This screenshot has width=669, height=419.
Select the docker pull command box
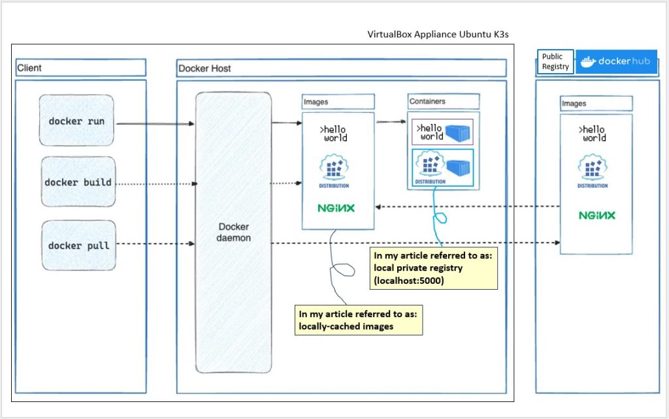click(x=78, y=245)
